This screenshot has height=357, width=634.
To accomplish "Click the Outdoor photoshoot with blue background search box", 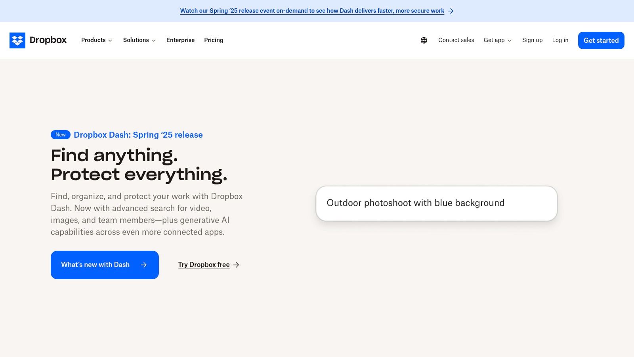I will tap(437, 203).
